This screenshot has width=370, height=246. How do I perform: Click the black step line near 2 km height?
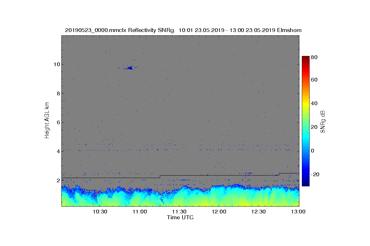(180, 176)
